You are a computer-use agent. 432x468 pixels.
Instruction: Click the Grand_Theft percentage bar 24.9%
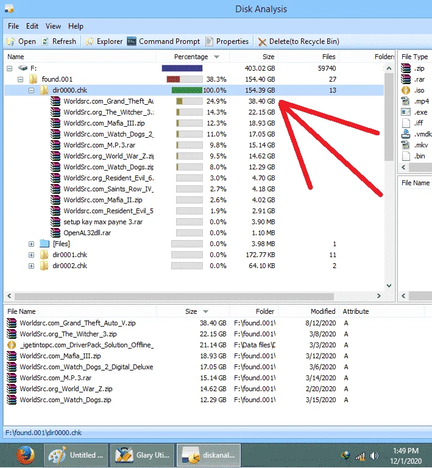(x=189, y=101)
